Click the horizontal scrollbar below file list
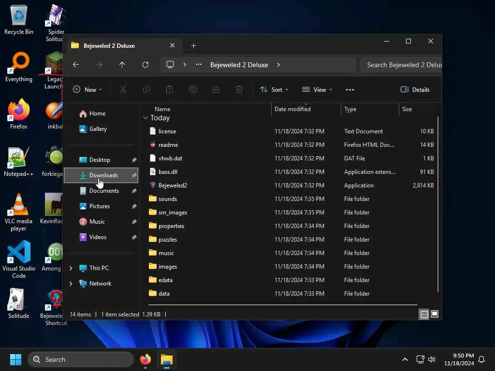This screenshot has height=371, width=495. pyautogui.click(x=282, y=305)
